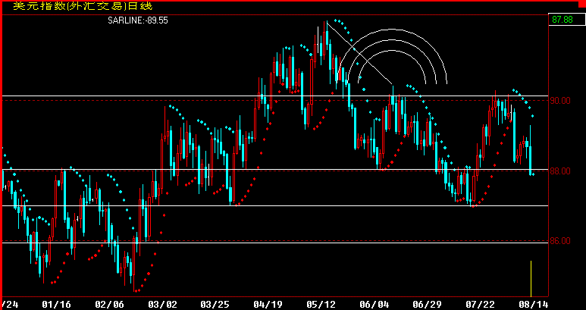Click the SARLINE:-89.55 indicator label
This screenshot has height=310, width=586.
click(x=138, y=20)
